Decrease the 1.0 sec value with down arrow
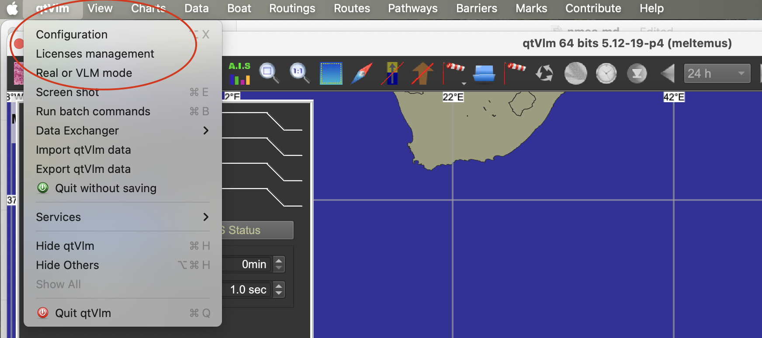 [x=279, y=293]
